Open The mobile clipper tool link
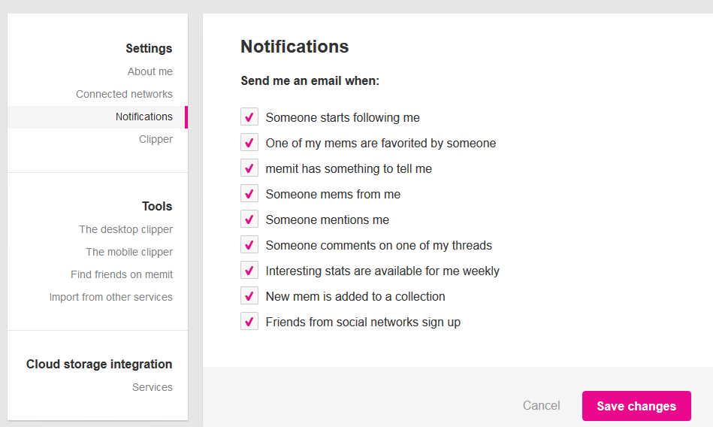Viewport: 713px width, 427px height. point(129,252)
